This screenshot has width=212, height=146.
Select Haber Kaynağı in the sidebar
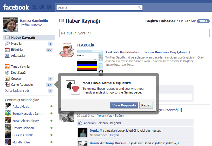pyautogui.click(x=29, y=38)
